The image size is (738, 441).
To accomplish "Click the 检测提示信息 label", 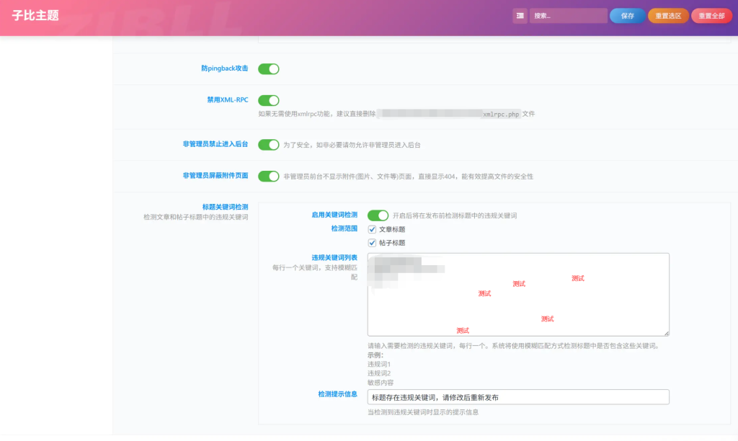I will [337, 394].
